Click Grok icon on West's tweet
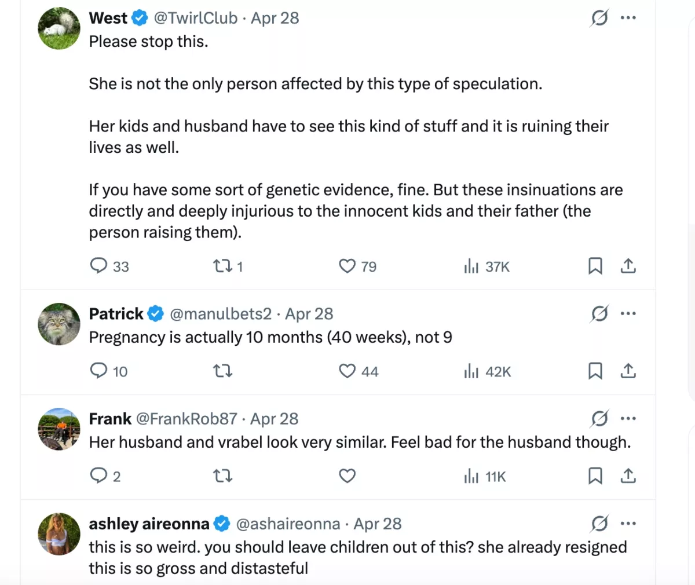 599,18
